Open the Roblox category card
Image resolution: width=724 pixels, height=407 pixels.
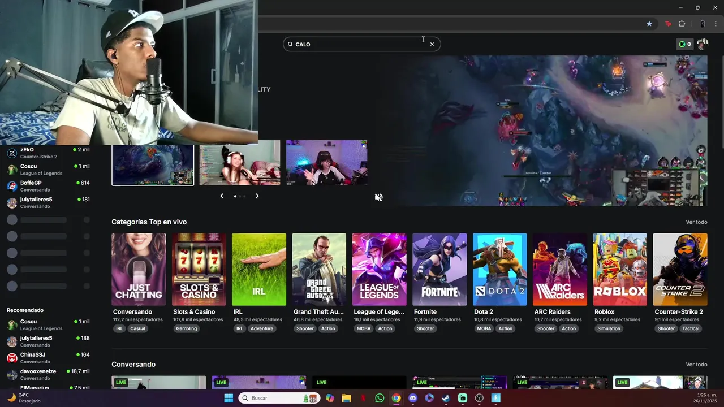(620, 270)
